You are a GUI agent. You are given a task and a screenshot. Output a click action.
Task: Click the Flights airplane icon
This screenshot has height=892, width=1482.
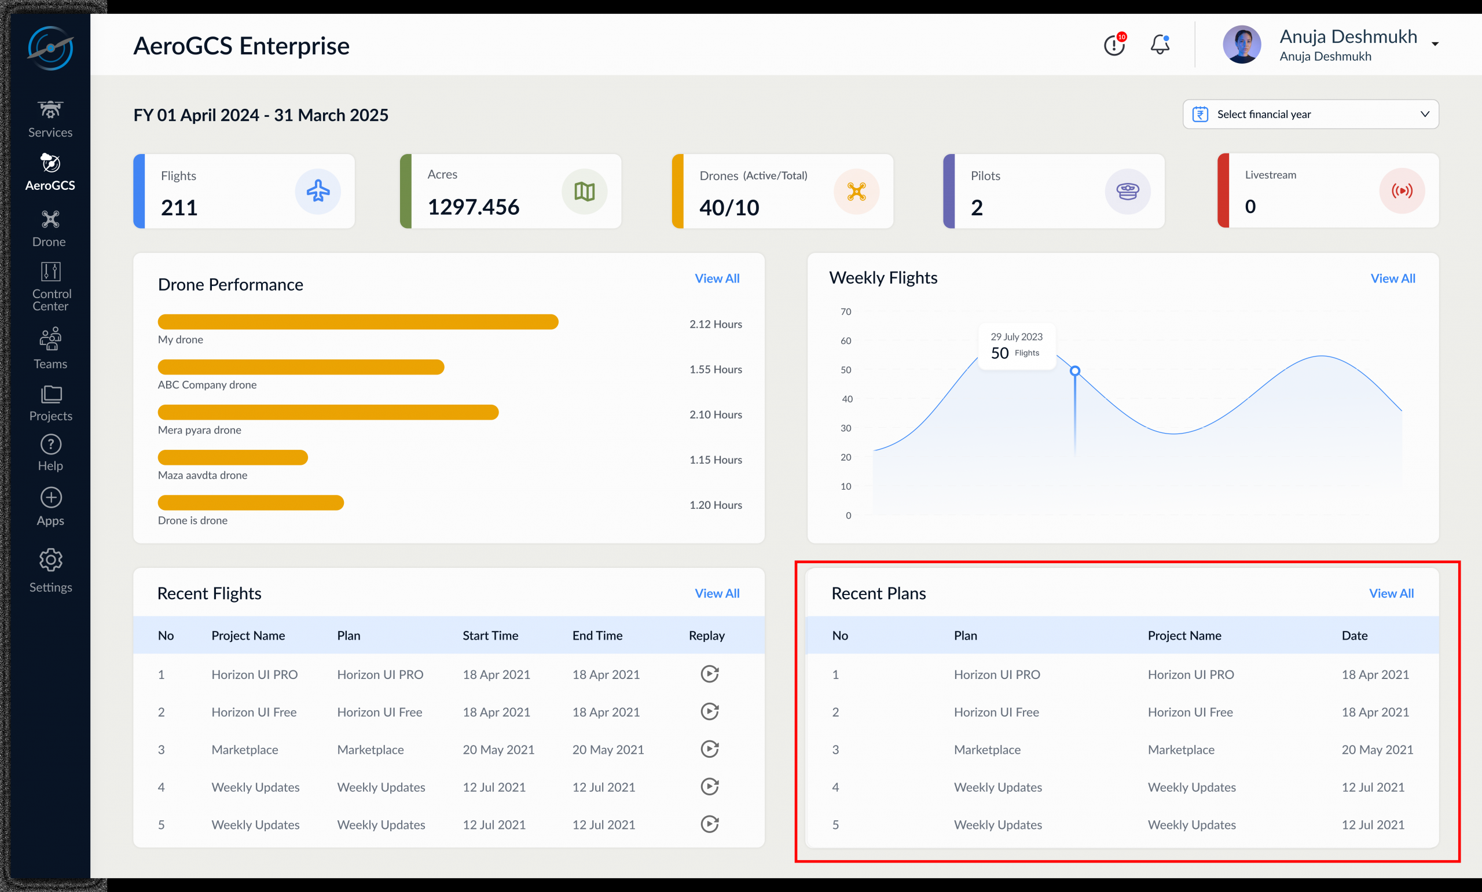(318, 191)
